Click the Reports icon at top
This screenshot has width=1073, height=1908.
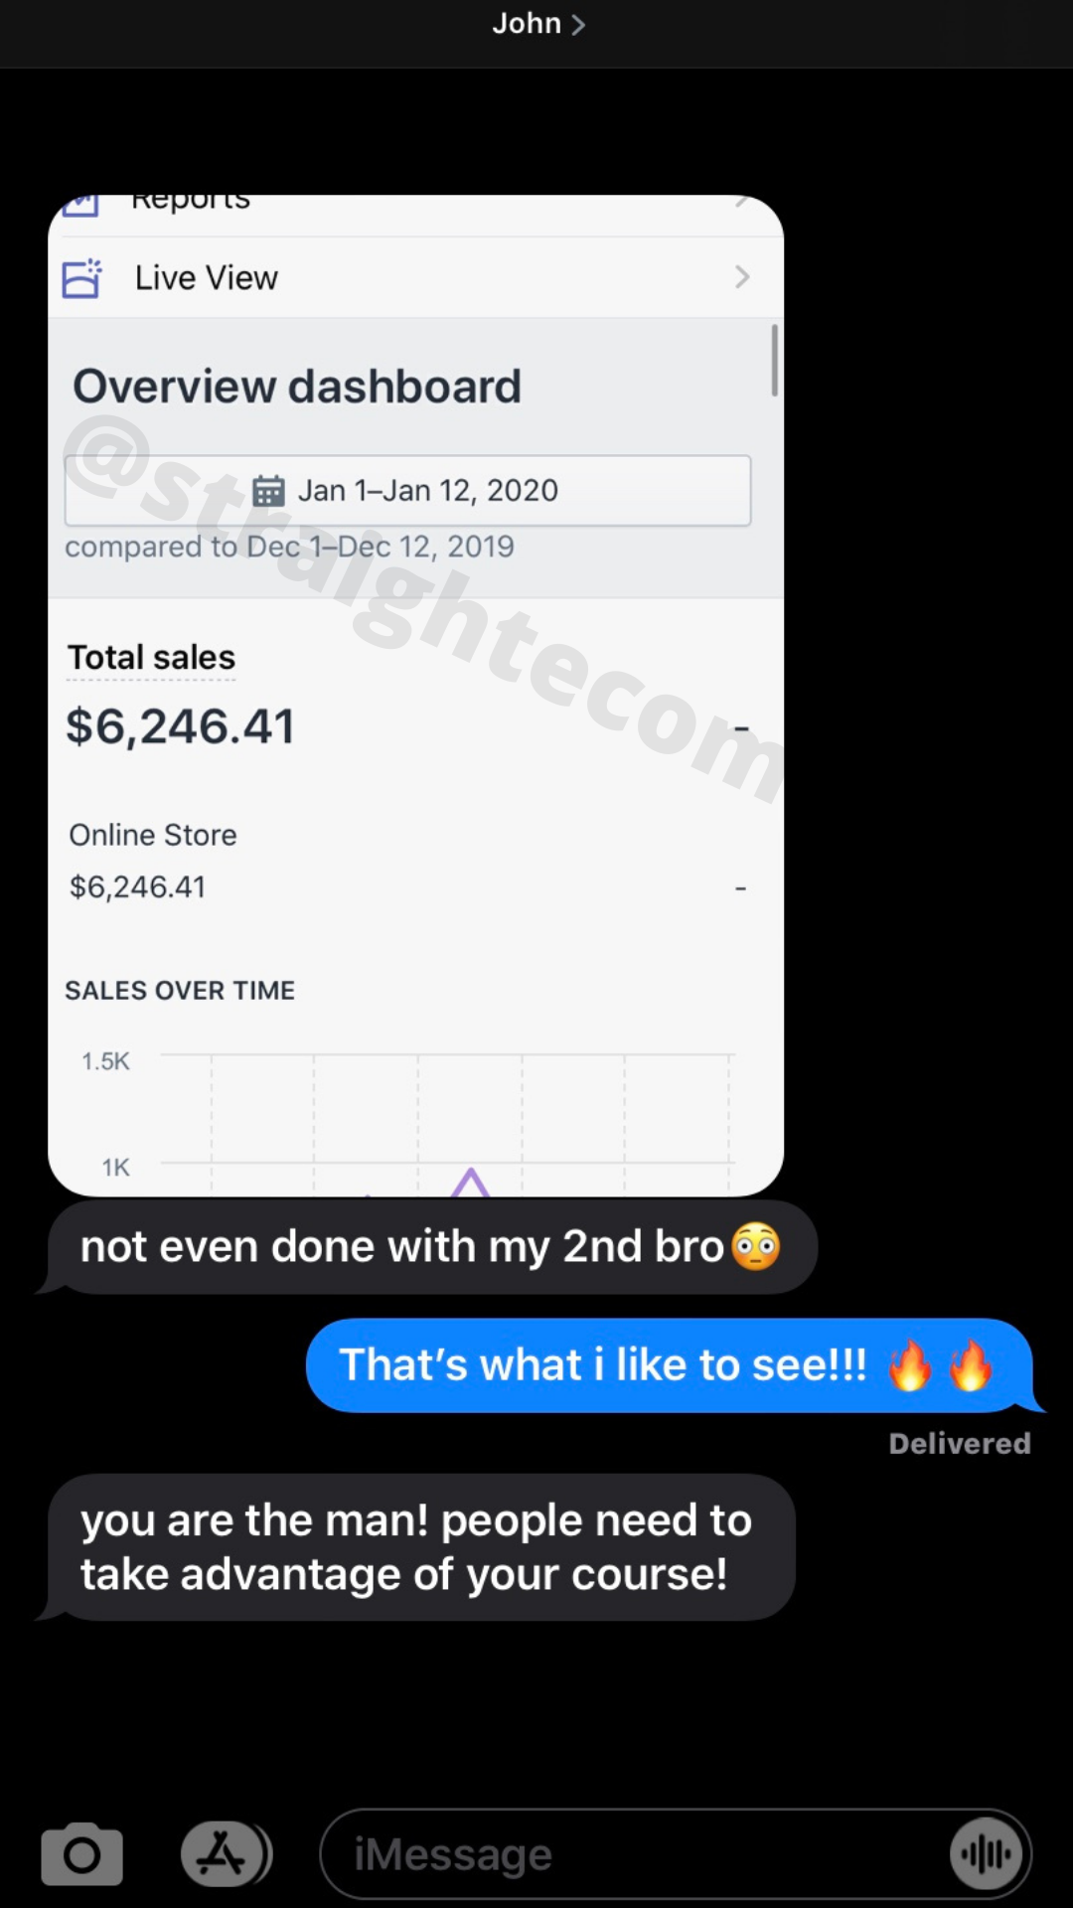[x=80, y=204]
